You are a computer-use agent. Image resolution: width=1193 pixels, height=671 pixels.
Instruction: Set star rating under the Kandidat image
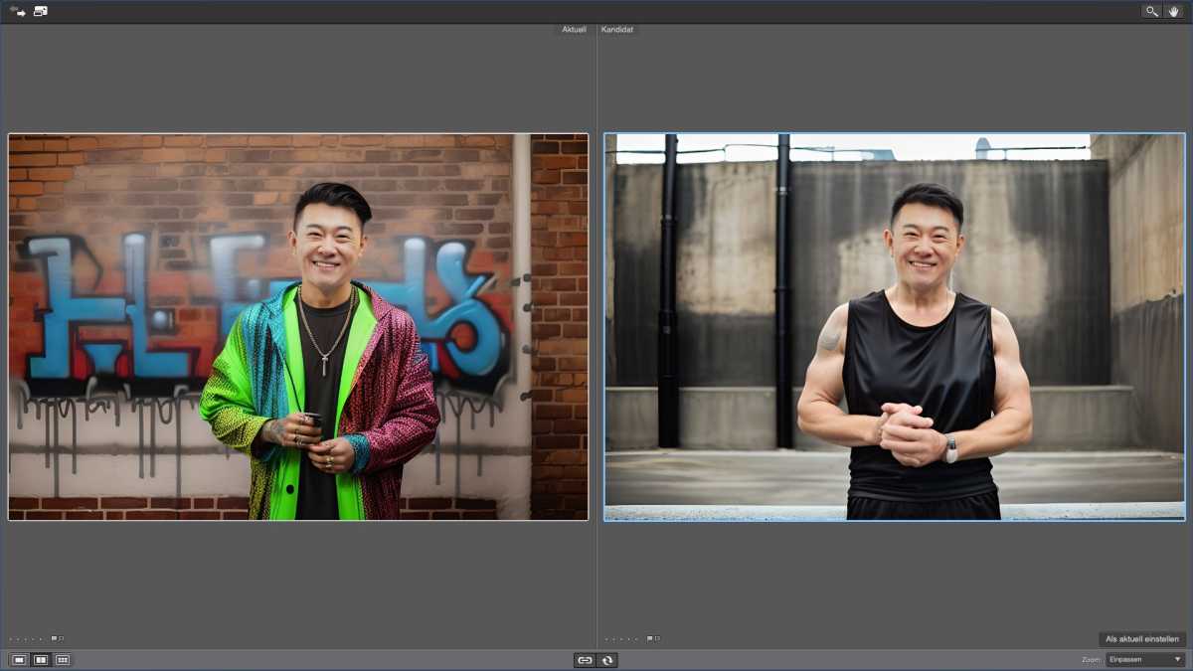coord(622,639)
